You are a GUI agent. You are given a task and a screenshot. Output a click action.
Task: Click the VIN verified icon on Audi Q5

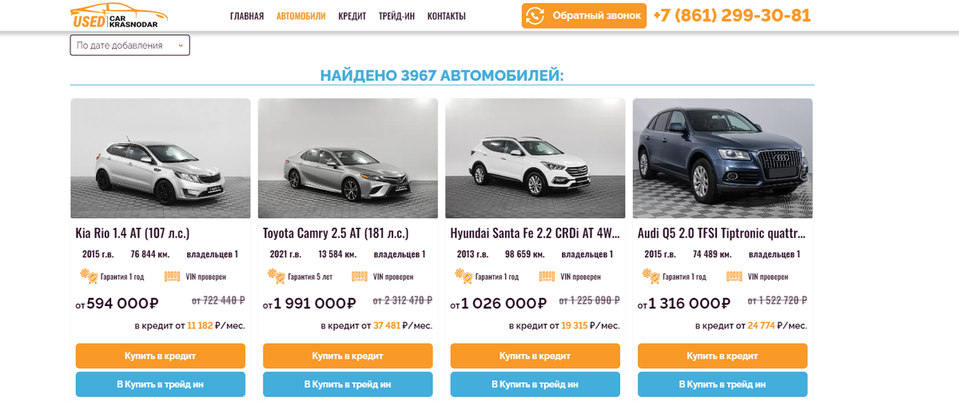[734, 277]
